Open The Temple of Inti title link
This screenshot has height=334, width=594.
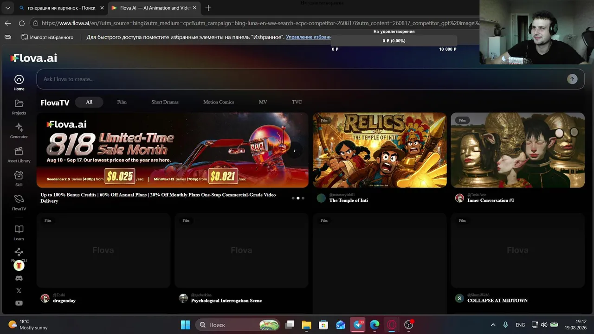point(349,200)
